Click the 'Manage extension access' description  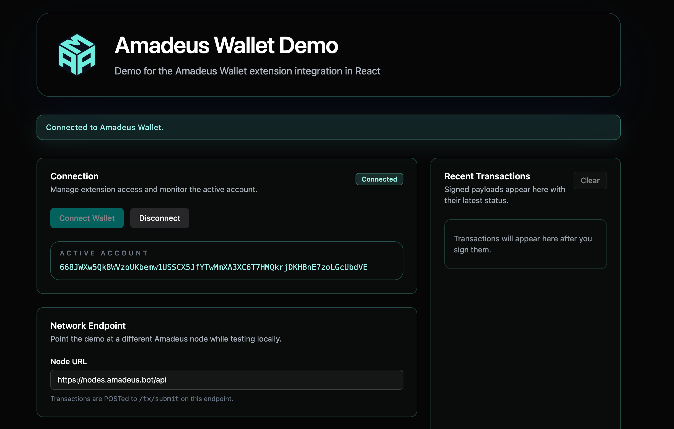tap(154, 190)
